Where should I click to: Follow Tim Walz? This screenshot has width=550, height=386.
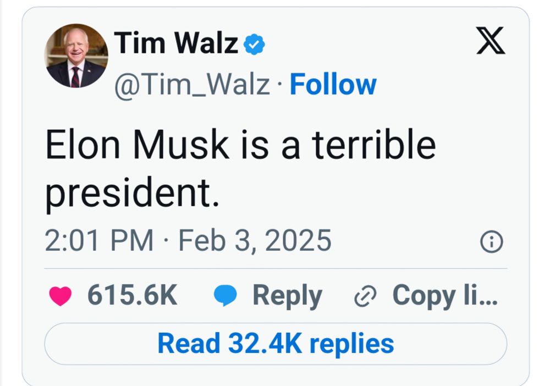click(x=333, y=85)
